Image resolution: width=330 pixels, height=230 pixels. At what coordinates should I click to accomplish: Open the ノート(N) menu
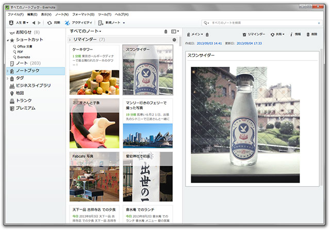(x=62, y=14)
